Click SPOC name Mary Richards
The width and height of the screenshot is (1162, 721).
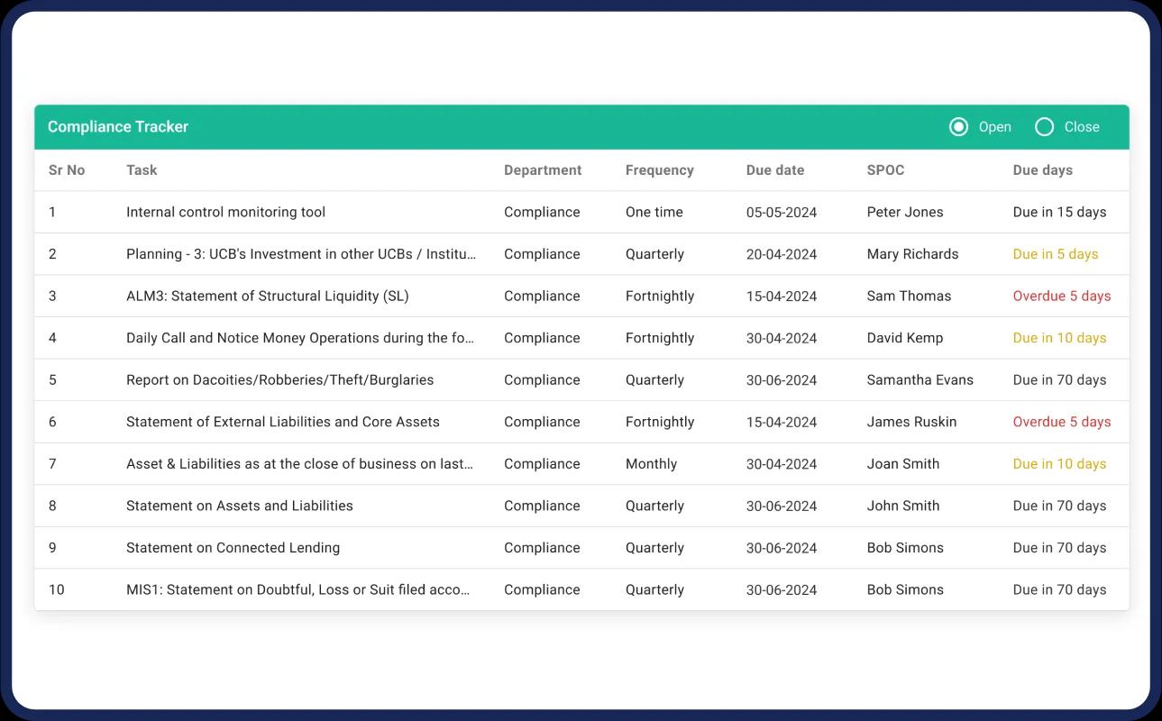(x=913, y=254)
